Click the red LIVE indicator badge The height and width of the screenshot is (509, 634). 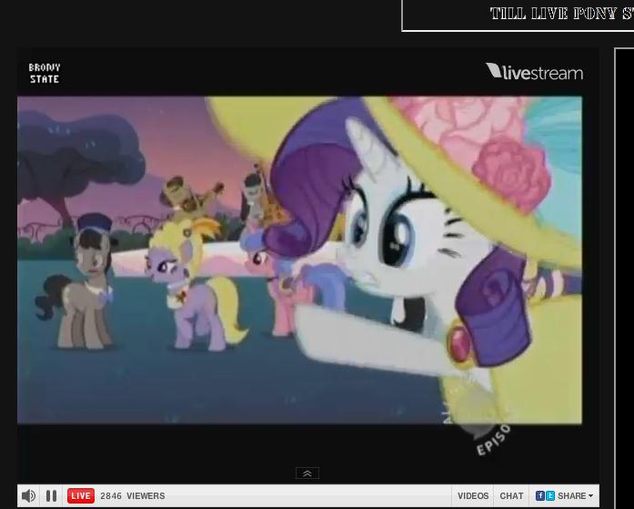tap(81, 495)
